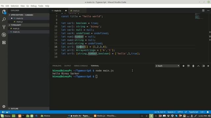Launch Firefox from panel launcher
Screen dimensions: 211x118
[20, 116]
